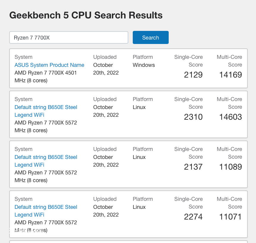Click the upload date in the 2310 card
256x243 pixels.
pyautogui.click(x=106, y=111)
